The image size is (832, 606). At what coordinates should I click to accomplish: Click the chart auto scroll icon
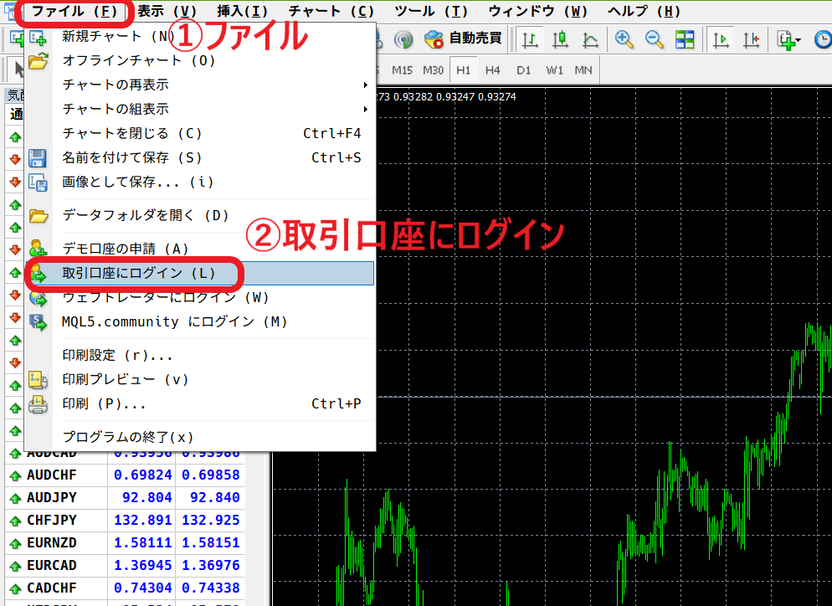[721, 39]
